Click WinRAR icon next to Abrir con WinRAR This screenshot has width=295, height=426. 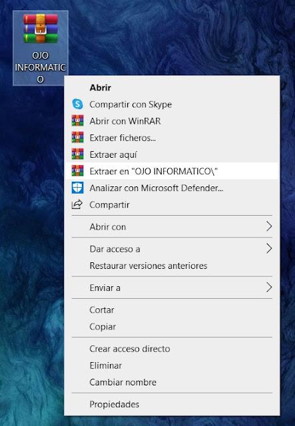pos(77,121)
